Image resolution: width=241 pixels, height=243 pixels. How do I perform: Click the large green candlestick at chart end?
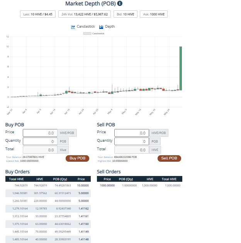click(180, 68)
